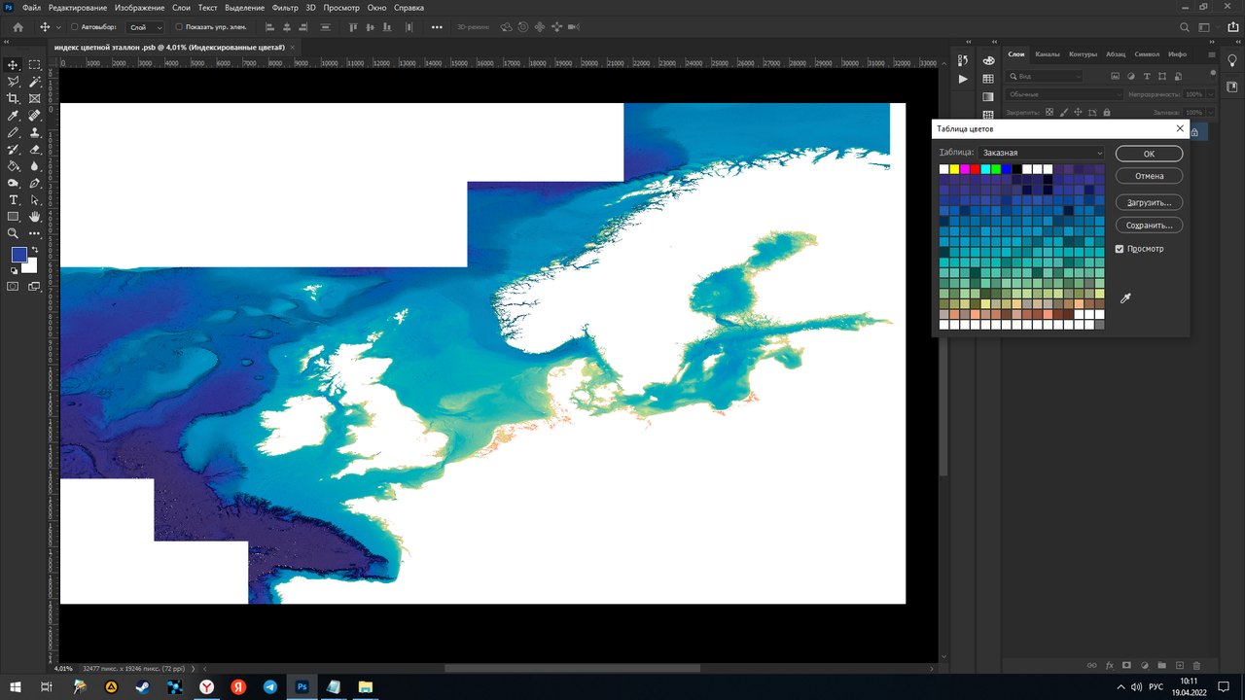Viewport: 1245px width, 700px height.
Task: Choose the Eyedropper tool in left toolbox
Action: [x=14, y=116]
